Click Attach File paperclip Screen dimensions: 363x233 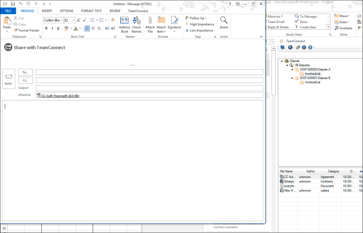[x=150, y=25]
